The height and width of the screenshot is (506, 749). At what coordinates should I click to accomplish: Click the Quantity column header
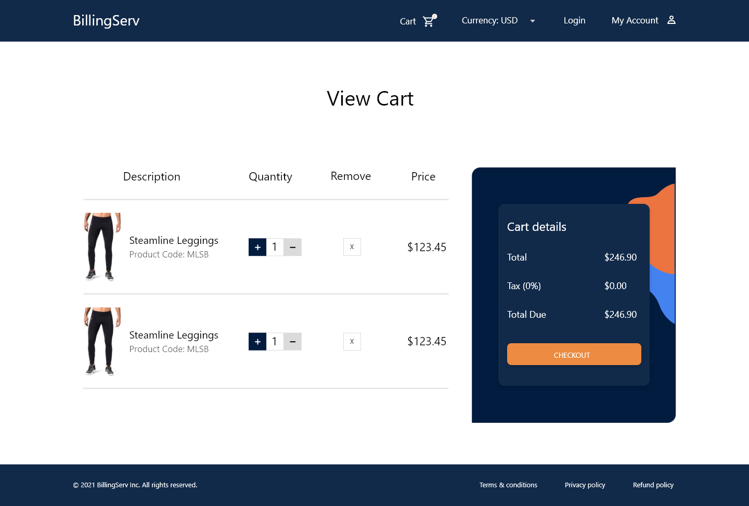[x=270, y=177]
